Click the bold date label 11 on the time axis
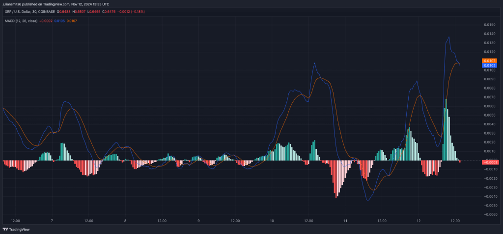This screenshot has height=234, width=503. point(345,221)
